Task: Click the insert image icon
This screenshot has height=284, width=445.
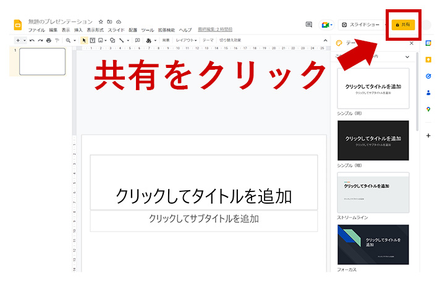Action: click(x=101, y=41)
